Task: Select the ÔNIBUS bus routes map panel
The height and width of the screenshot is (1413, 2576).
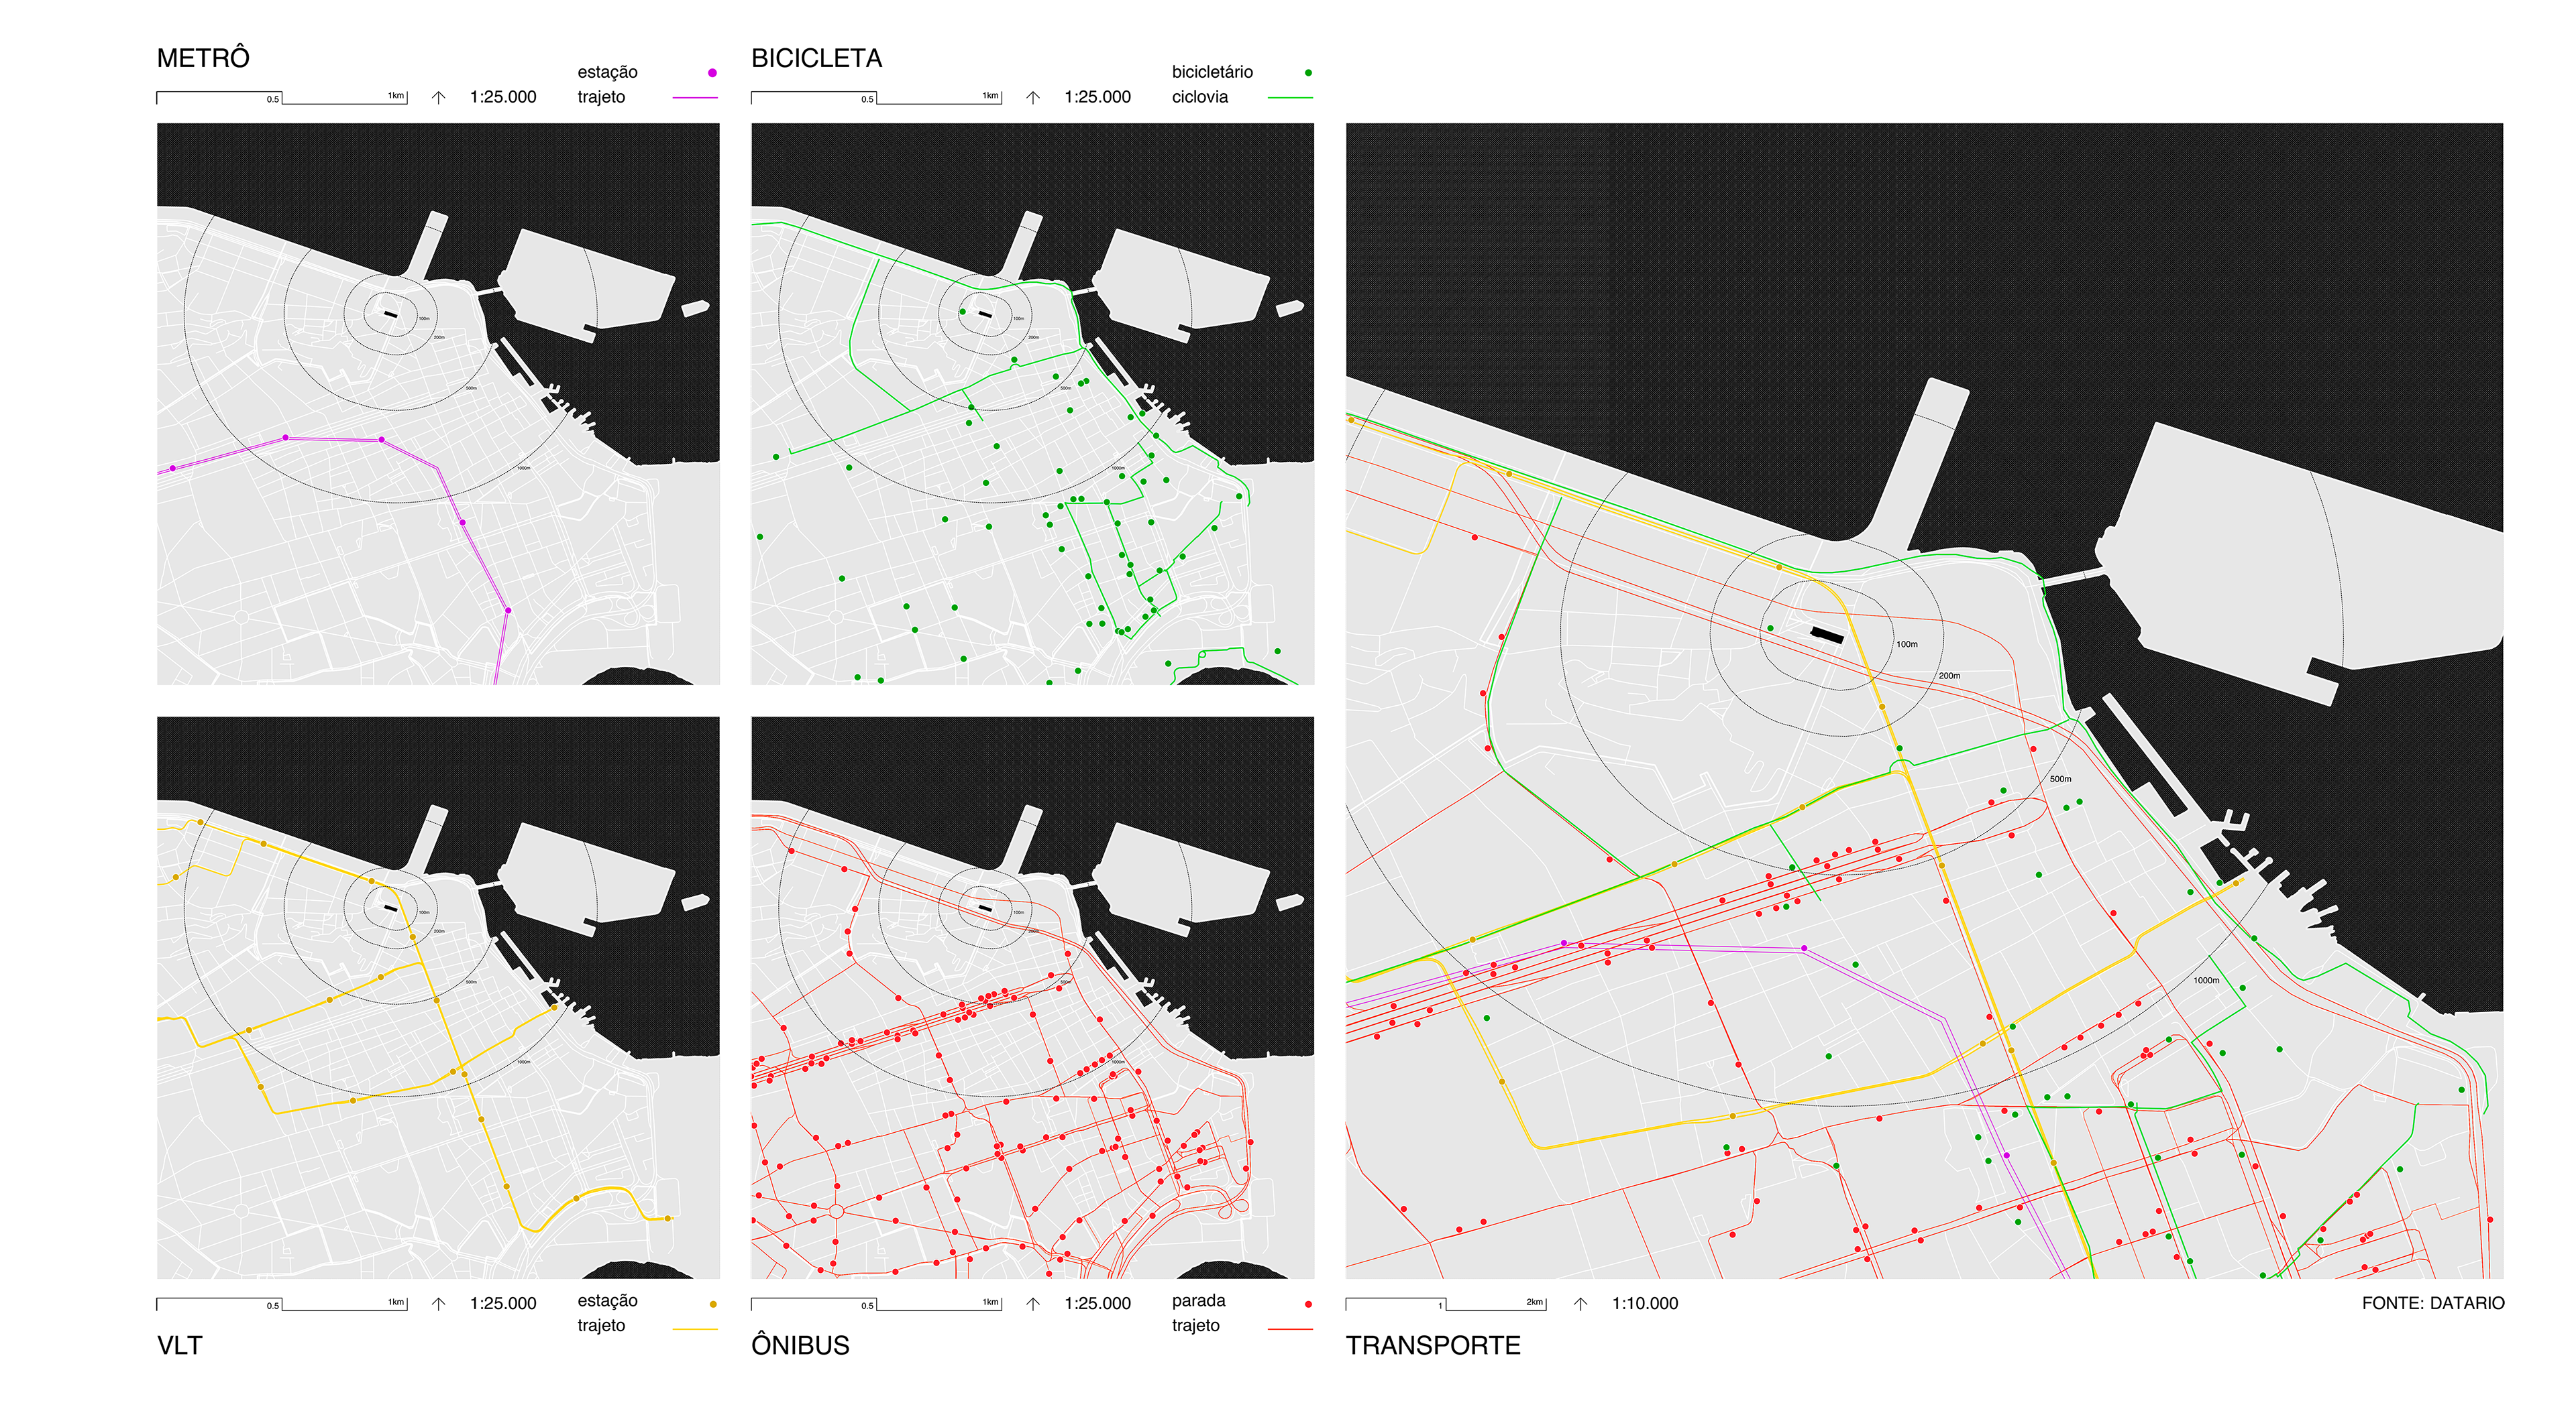Action: click(1032, 997)
